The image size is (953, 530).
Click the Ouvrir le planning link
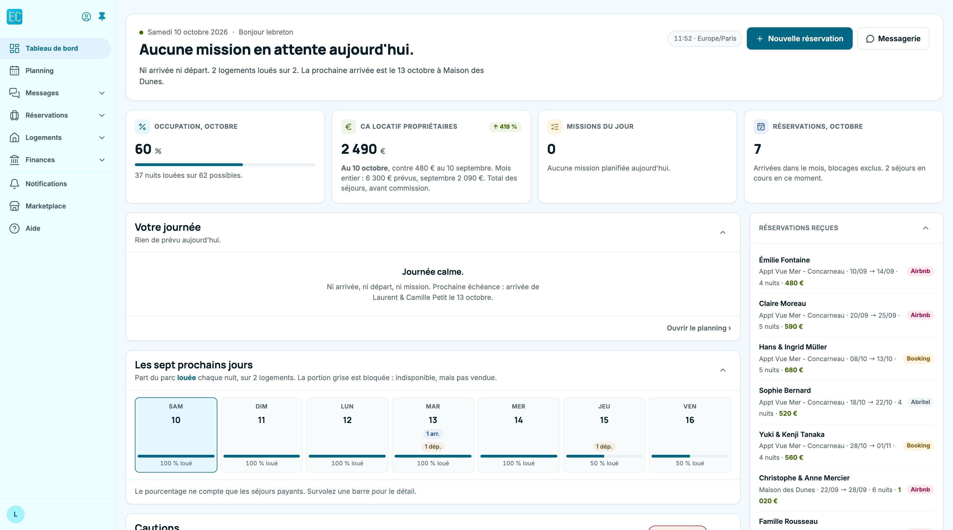(x=699, y=328)
